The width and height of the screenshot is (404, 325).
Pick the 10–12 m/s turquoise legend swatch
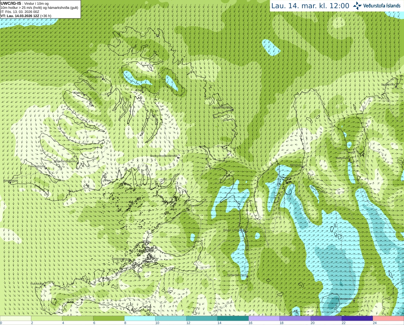click(171, 318)
